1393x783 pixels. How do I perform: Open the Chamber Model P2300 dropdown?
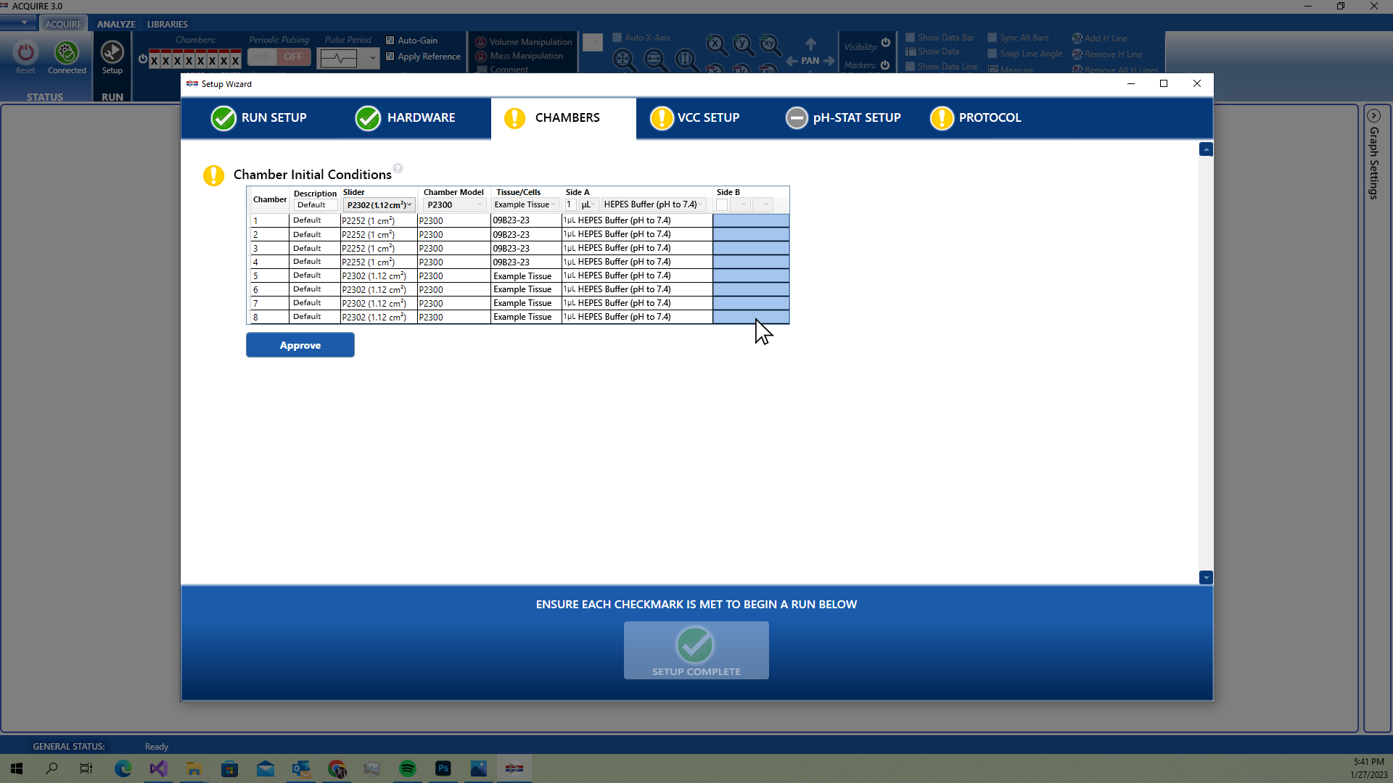[x=454, y=205]
